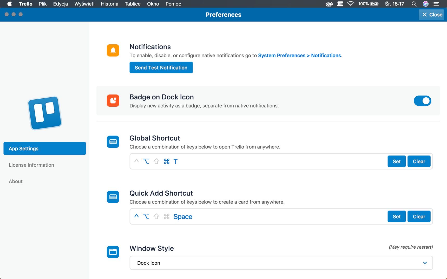Toggle Command key in Quick Add Shortcut
The height and width of the screenshot is (279, 447).
coord(167,216)
